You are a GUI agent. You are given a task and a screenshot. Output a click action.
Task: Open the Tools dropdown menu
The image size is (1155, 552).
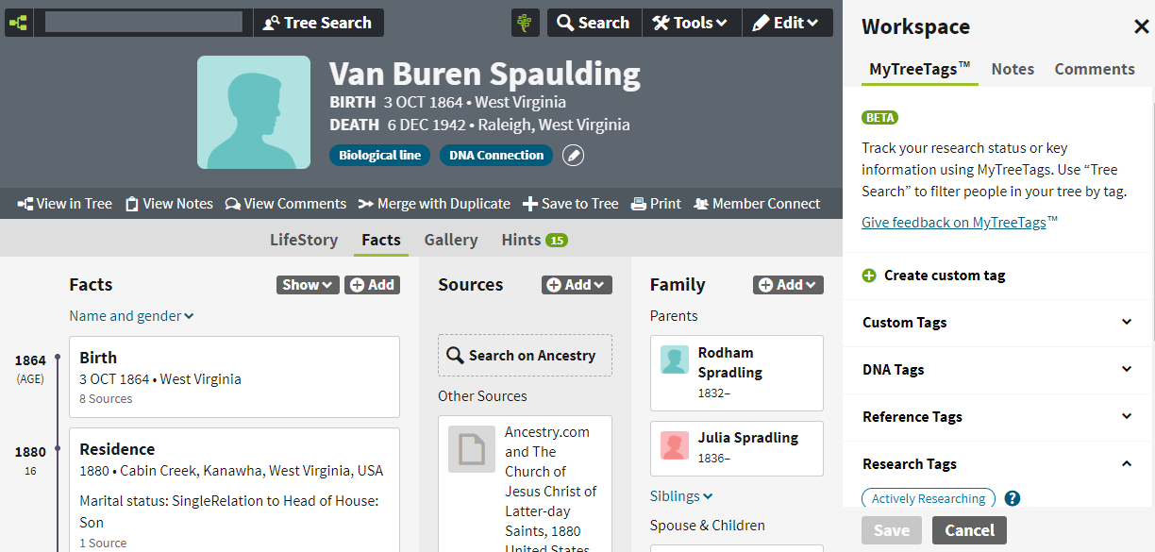[692, 23]
